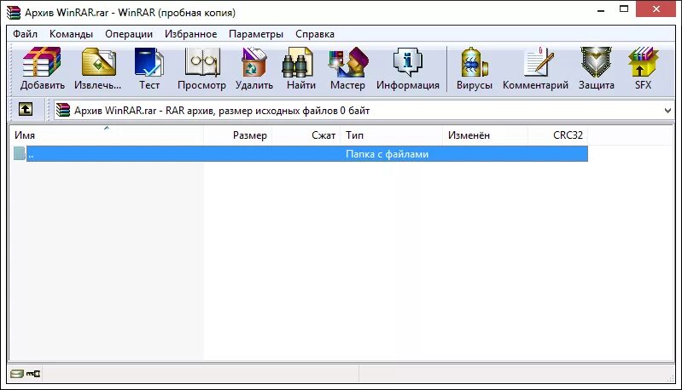Sort list by CRC32 column header
This screenshot has height=390, width=682.
(x=558, y=135)
